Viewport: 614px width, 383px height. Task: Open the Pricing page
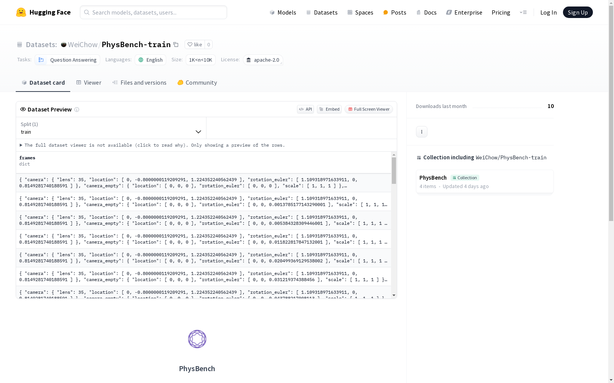[501, 12]
